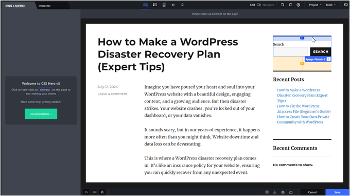Click the blue Save button

click(337, 192)
